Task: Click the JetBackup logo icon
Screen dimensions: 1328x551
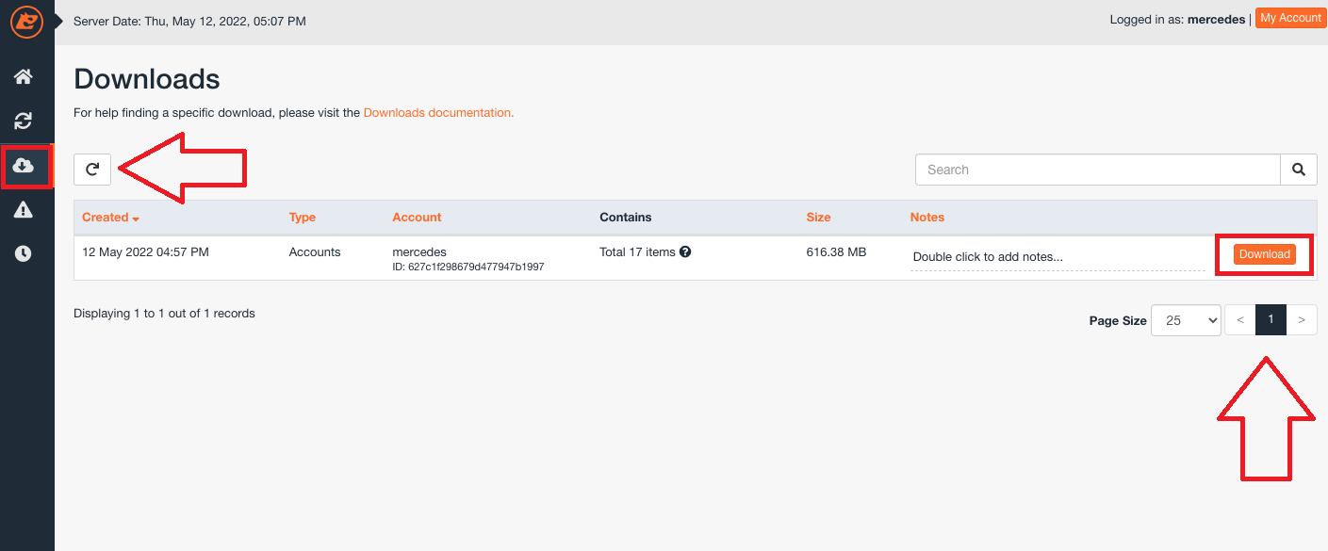Action: 26,21
